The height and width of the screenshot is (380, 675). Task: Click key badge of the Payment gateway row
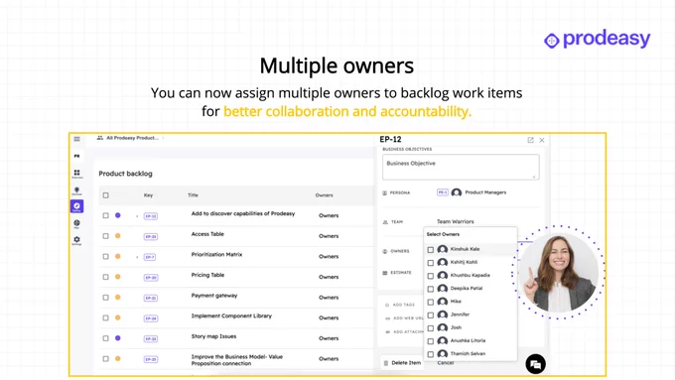[x=151, y=298]
